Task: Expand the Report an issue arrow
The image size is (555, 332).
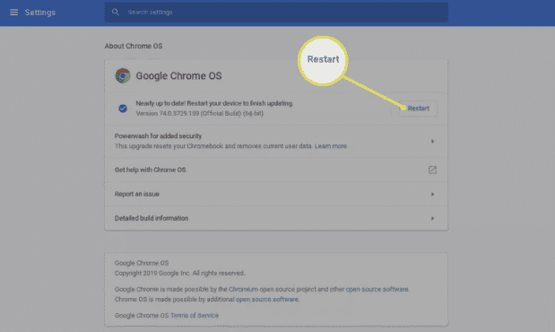Action: tap(432, 194)
